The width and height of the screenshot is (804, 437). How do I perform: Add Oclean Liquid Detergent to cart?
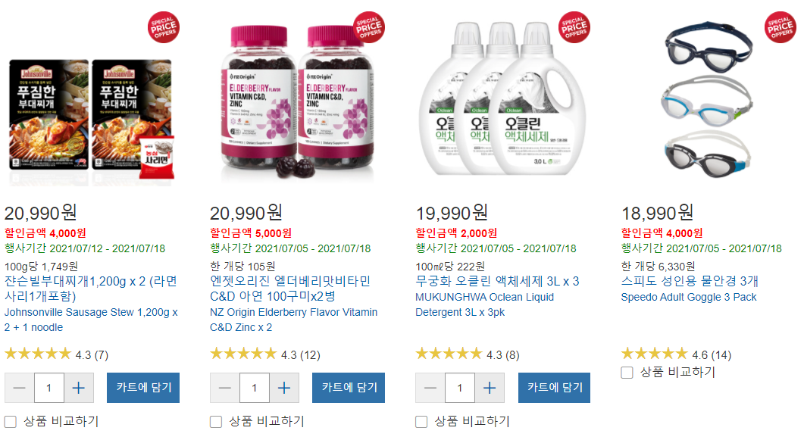(x=555, y=388)
